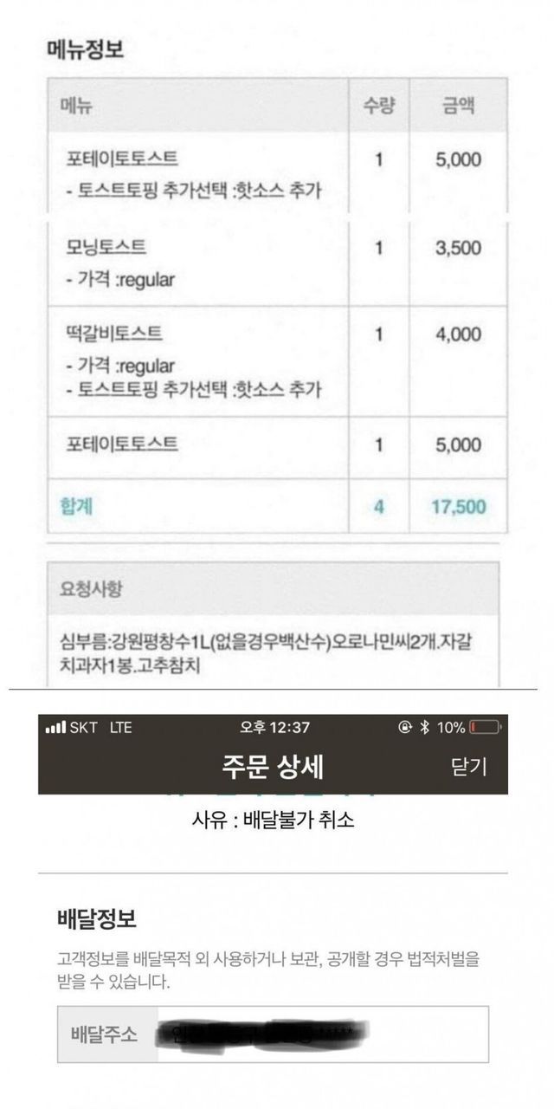Tap the orientation lock icon in status bar
This screenshot has height=1109, width=554.
[x=405, y=728]
